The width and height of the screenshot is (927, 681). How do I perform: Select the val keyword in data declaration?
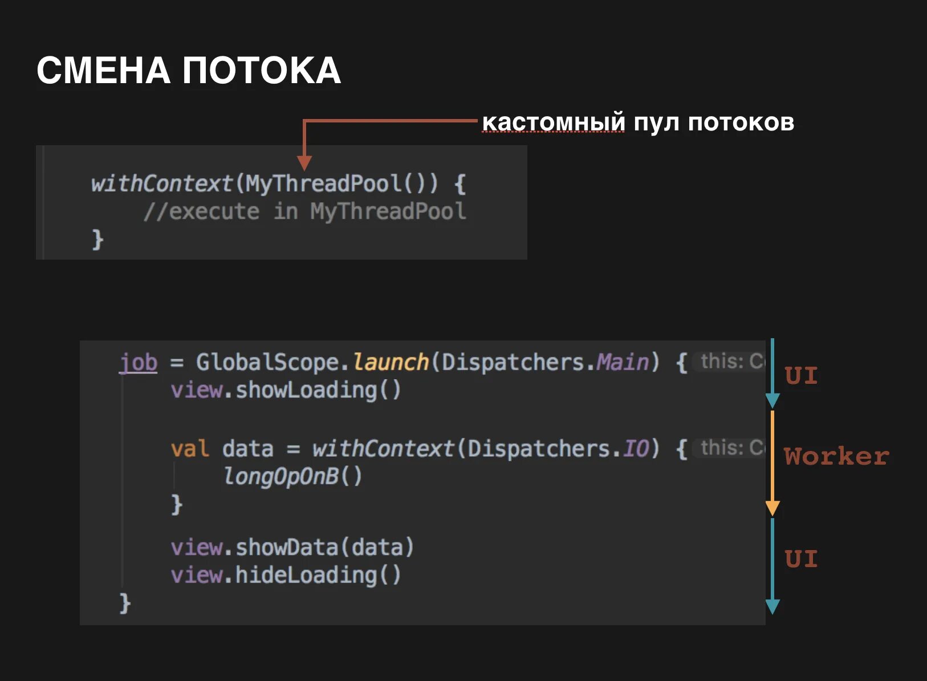tap(190, 448)
